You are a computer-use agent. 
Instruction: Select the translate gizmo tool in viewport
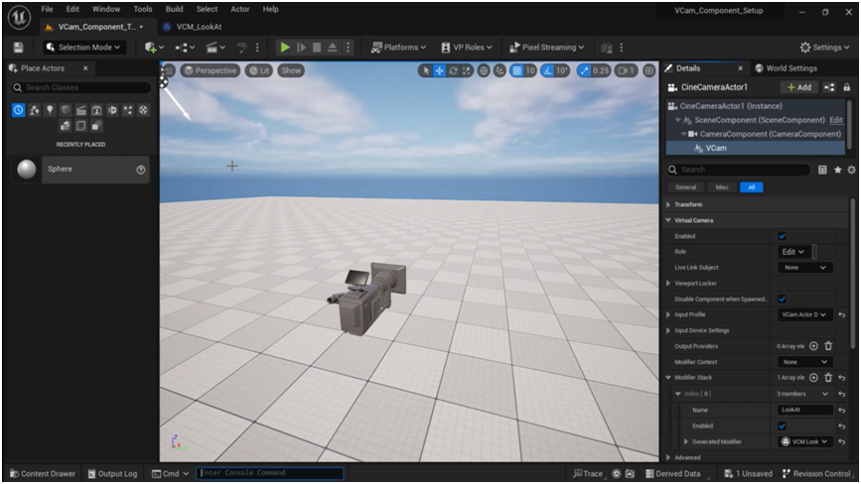pos(439,71)
